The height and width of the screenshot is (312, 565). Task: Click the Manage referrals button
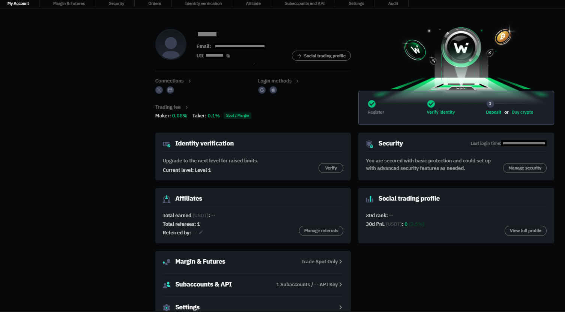tap(321, 231)
